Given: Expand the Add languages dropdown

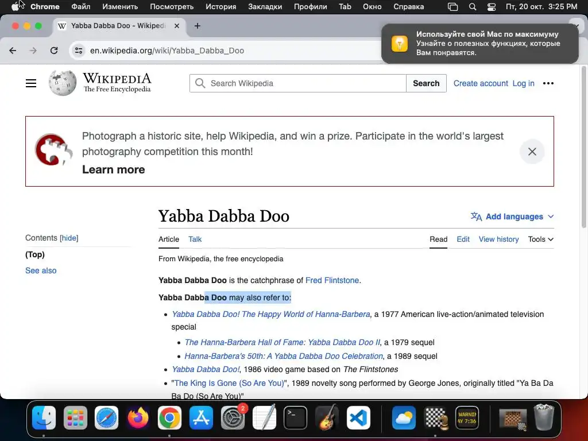Looking at the screenshot, I should pos(512,216).
